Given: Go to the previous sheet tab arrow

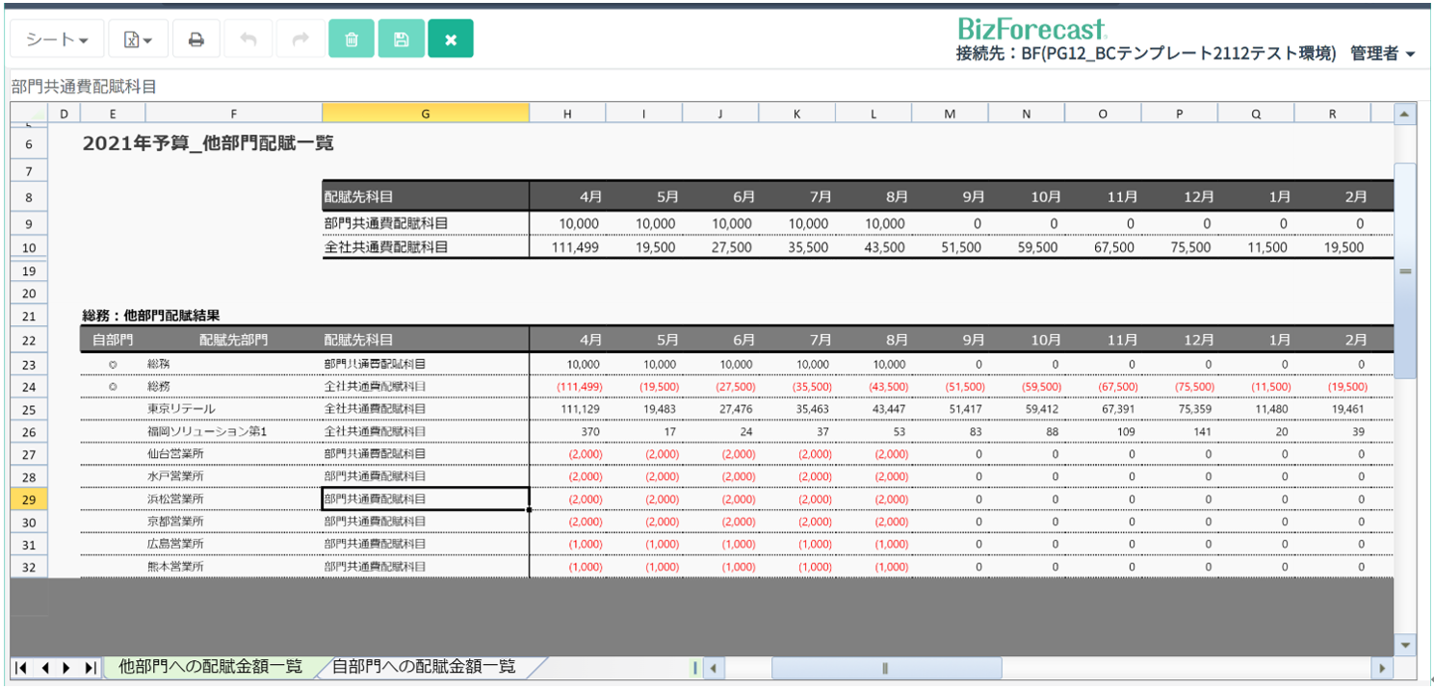Looking at the screenshot, I should pos(44,668).
